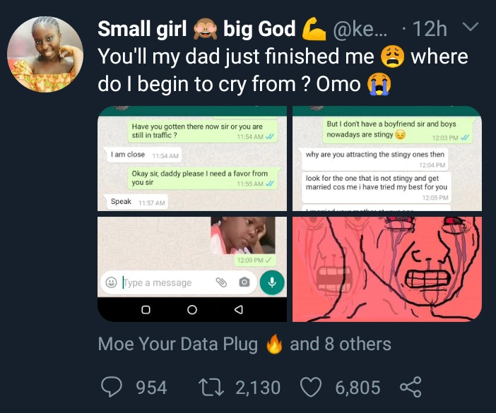View "Moe Your Data Plug and 8 others"
The height and width of the screenshot is (413, 496).
pos(244,344)
